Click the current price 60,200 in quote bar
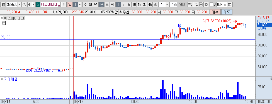 tap(12, 12)
